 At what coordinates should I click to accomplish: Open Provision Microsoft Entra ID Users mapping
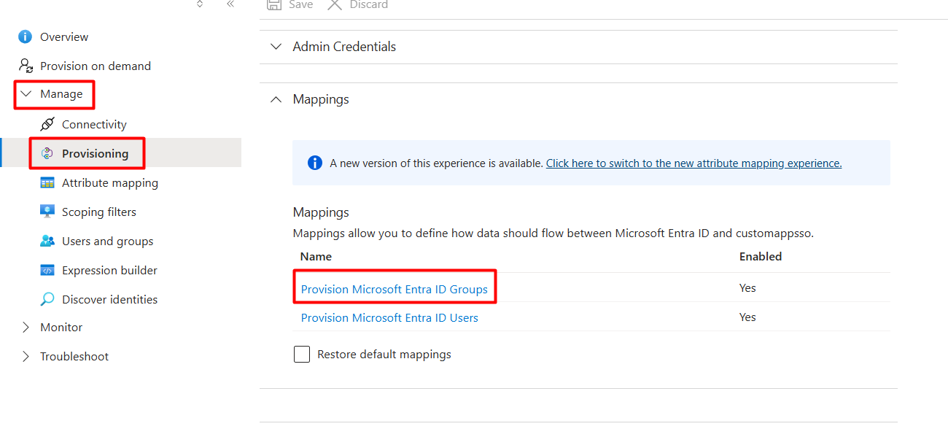pos(389,317)
